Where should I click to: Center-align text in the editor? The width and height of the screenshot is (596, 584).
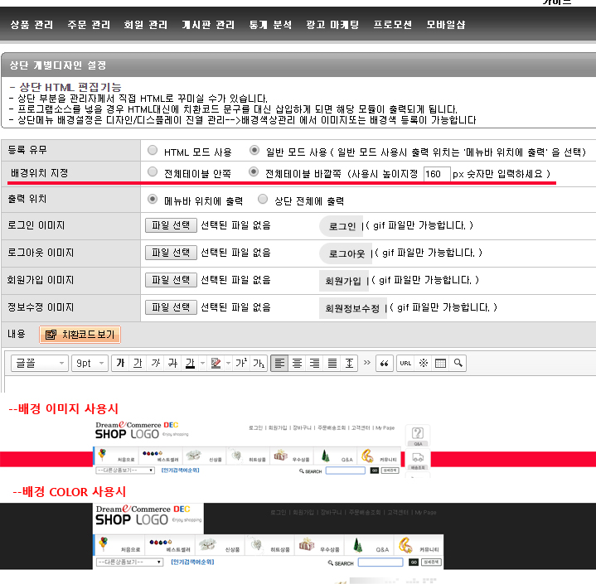coord(297,364)
